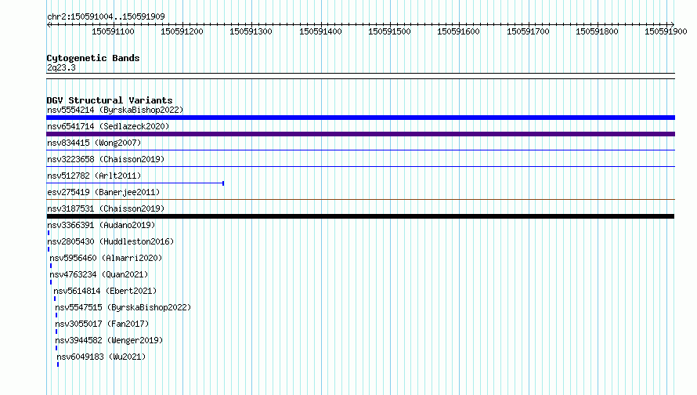Select the purple nsv6541714 variant bar
The width and height of the screenshot is (697, 395).
(x=360, y=134)
